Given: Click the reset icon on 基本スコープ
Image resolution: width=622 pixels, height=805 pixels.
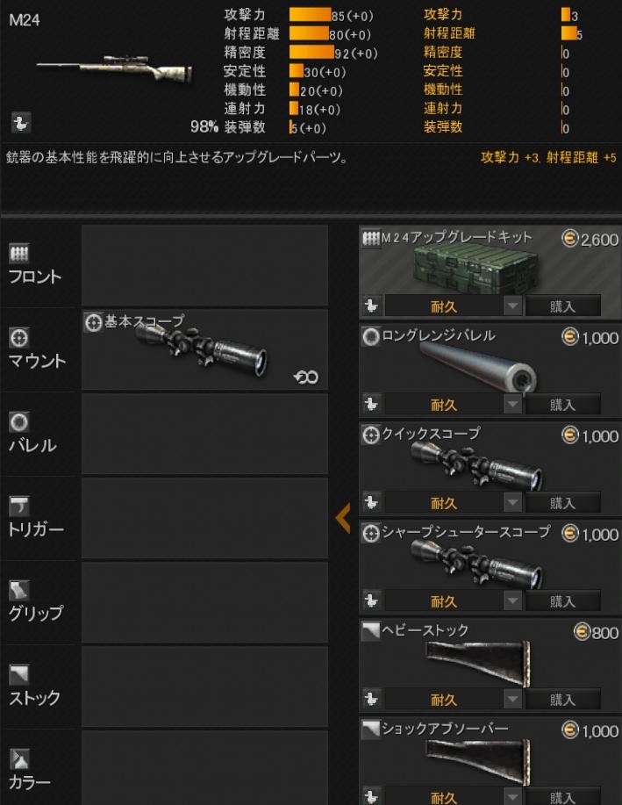Looking at the screenshot, I should tap(306, 377).
